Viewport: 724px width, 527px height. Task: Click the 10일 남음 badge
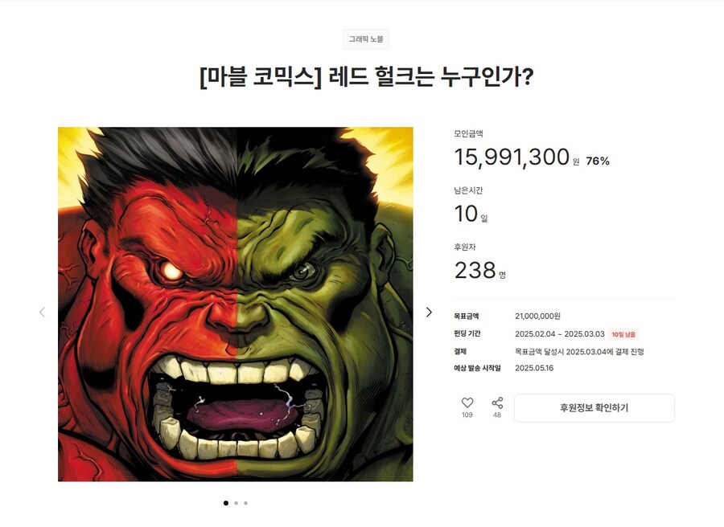point(623,334)
